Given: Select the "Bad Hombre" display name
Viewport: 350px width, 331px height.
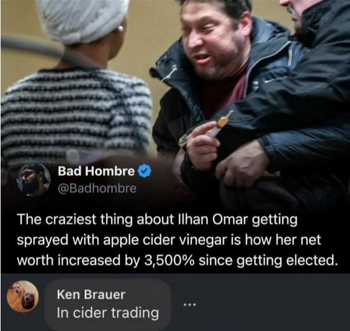Looking at the screenshot, I should (96, 171).
